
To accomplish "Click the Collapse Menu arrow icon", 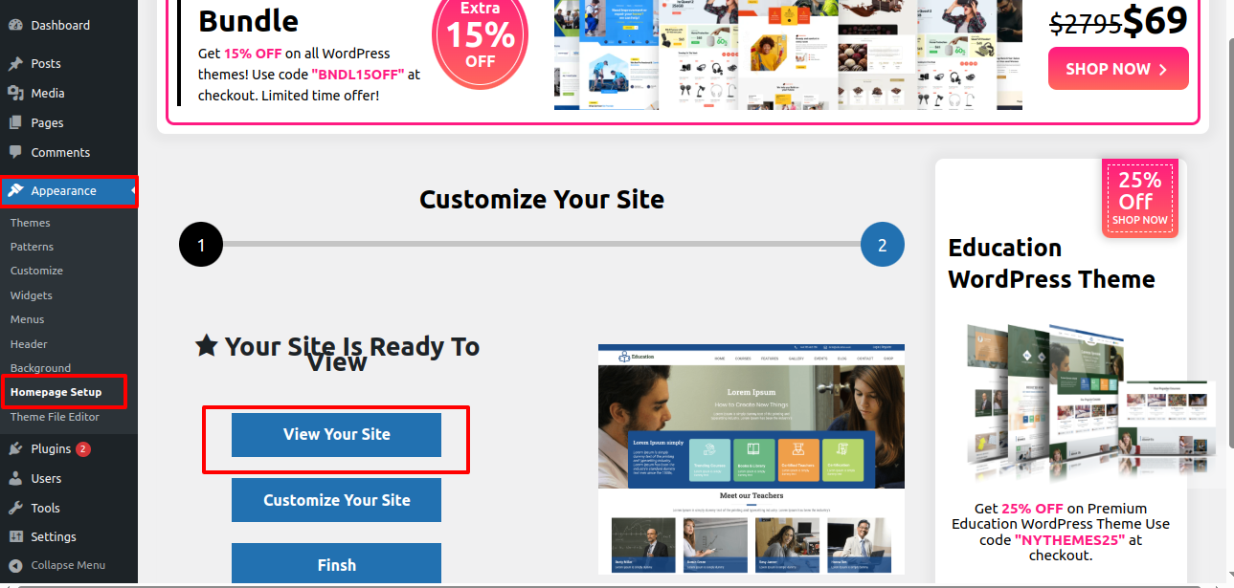I will pyautogui.click(x=15, y=565).
